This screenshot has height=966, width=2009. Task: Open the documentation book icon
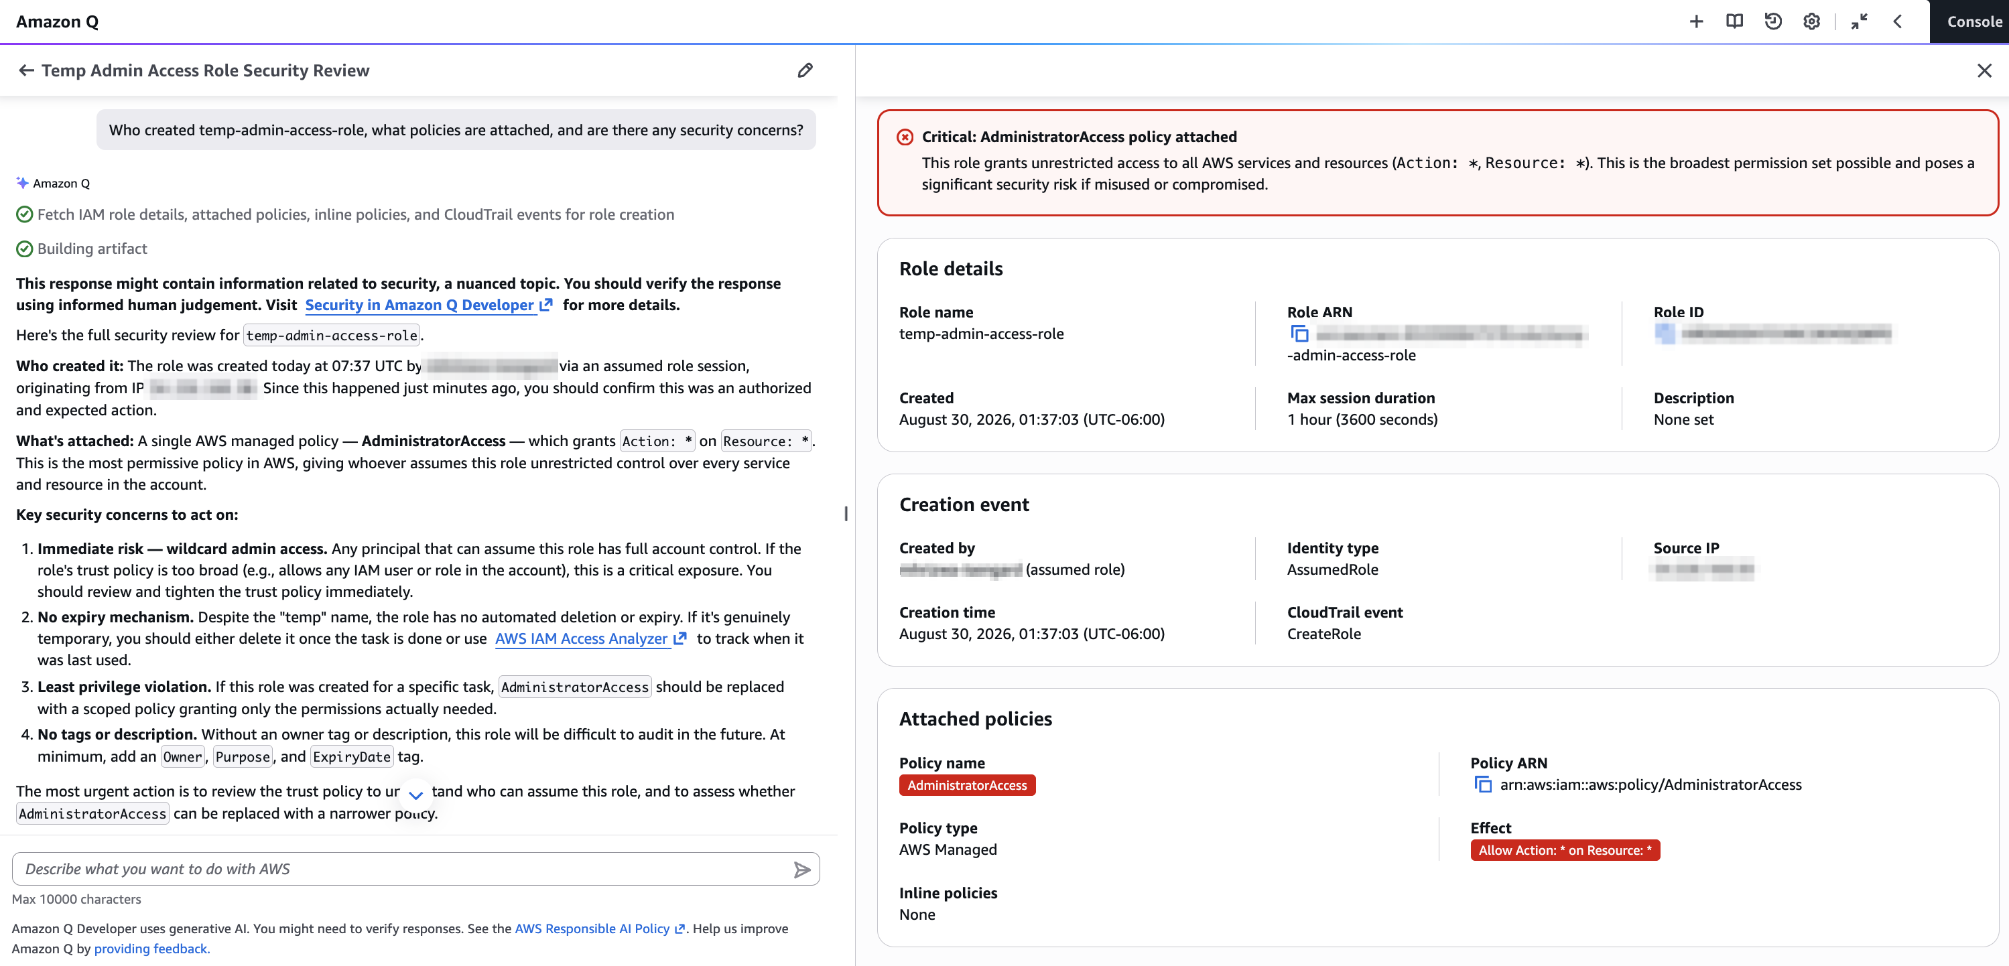[x=1734, y=22]
